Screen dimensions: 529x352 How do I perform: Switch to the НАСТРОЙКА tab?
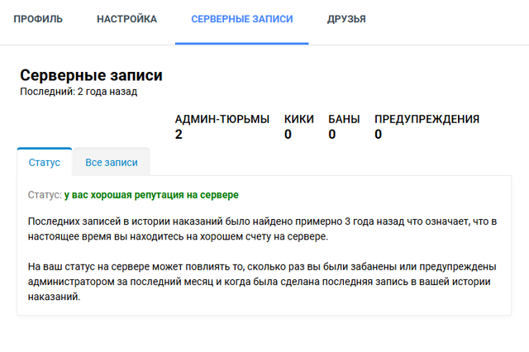coord(126,19)
